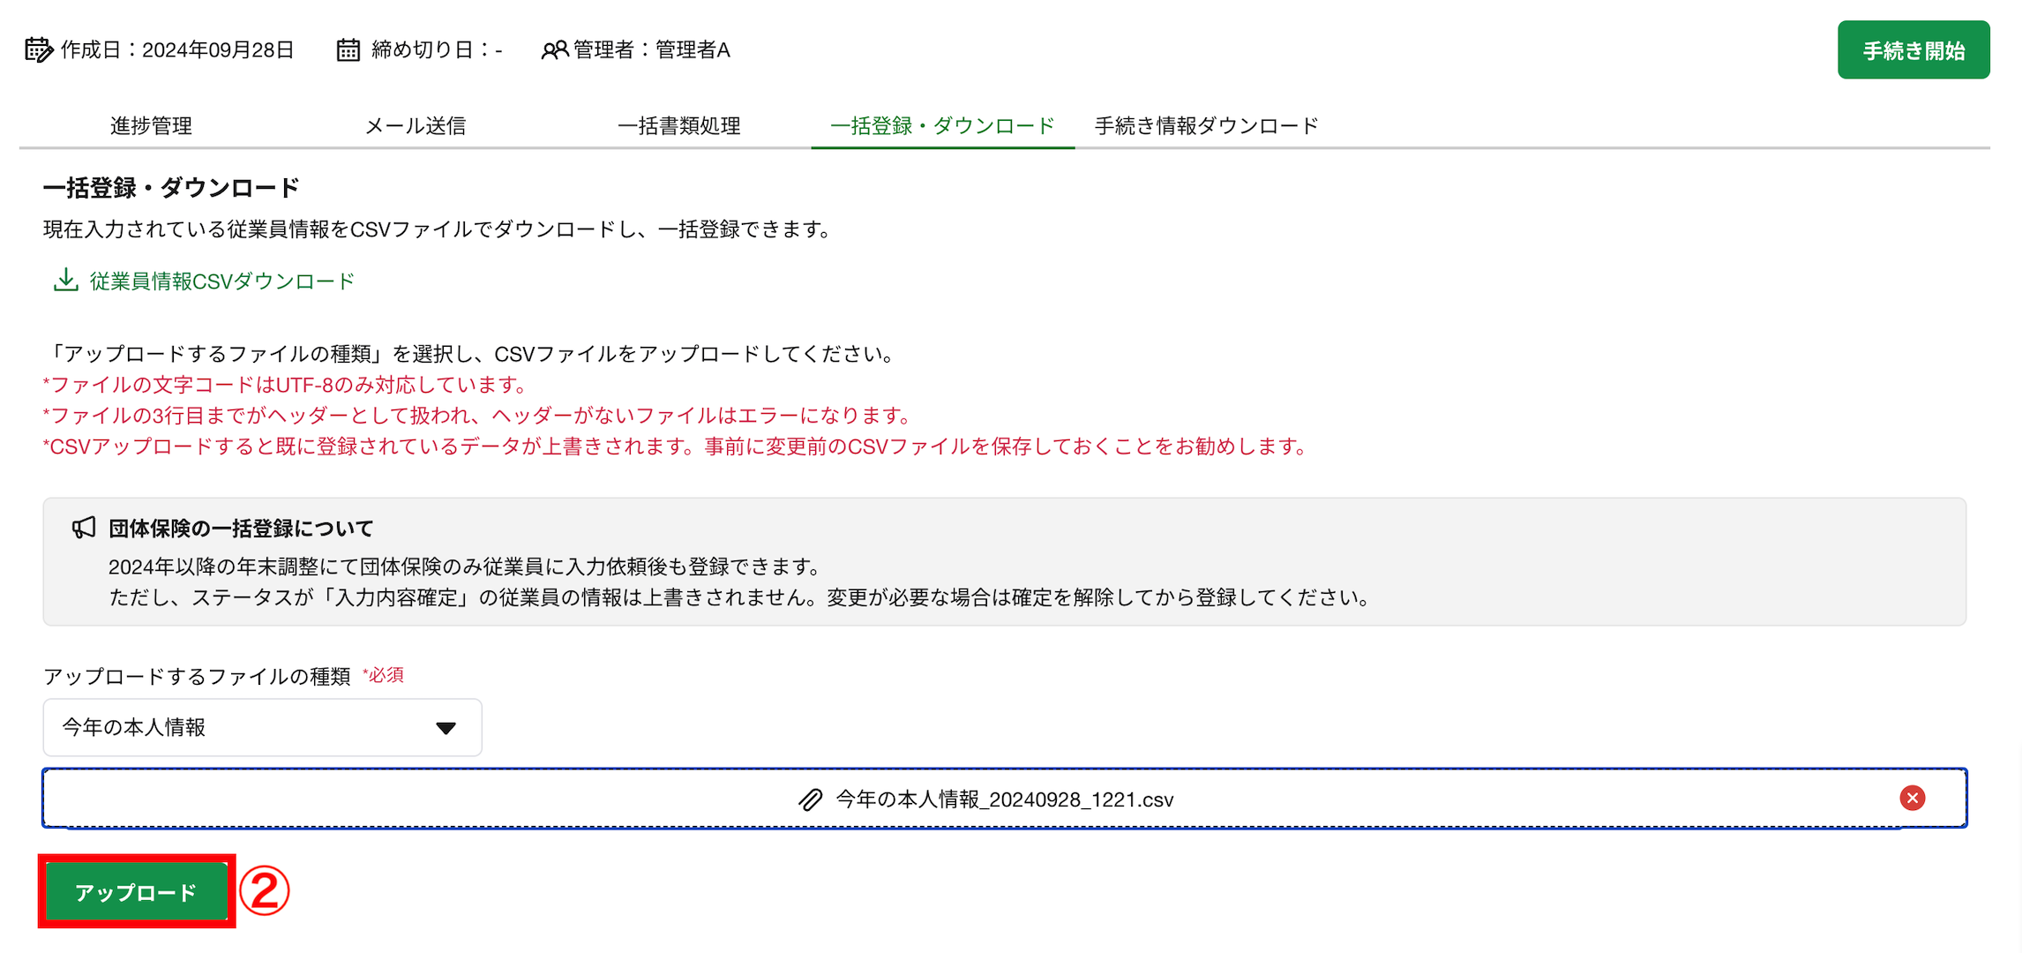Select the 一括書類処理 tab
2022x953 pixels.
(x=678, y=125)
